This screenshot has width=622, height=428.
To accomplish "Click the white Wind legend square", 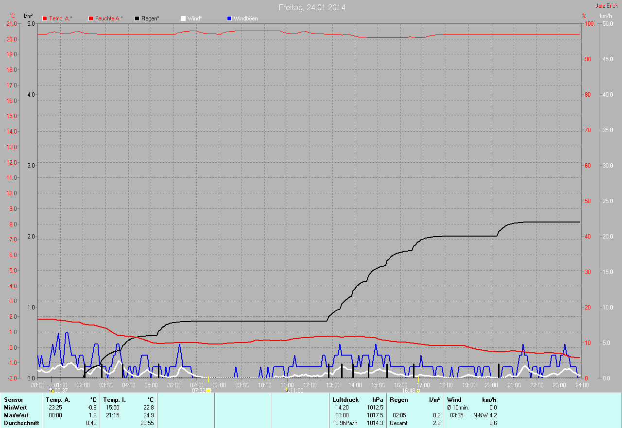I will [x=183, y=18].
